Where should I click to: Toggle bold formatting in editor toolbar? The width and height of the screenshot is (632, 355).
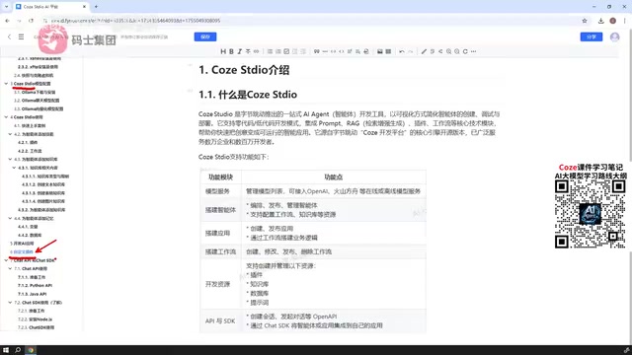click(x=231, y=51)
